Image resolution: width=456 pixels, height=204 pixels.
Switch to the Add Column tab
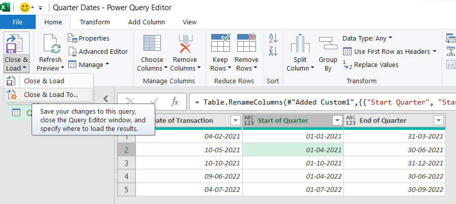(x=146, y=22)
